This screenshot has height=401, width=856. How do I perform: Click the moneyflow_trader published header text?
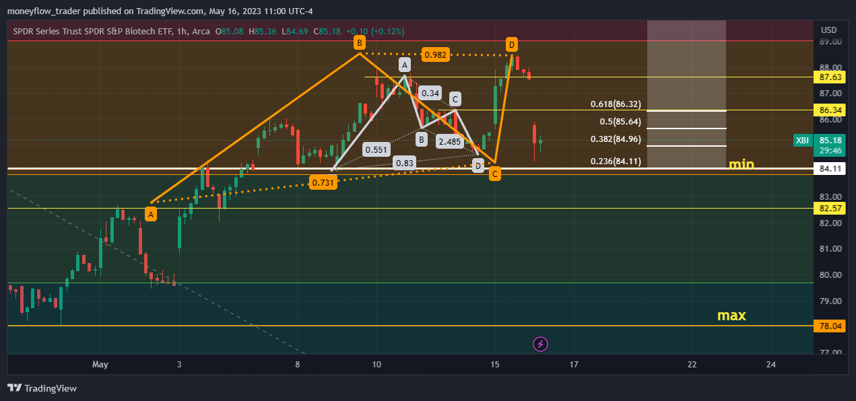tap(160, 11)
